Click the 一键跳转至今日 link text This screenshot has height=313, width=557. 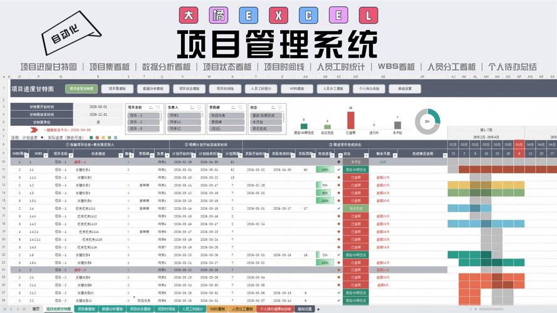point(66,130)
